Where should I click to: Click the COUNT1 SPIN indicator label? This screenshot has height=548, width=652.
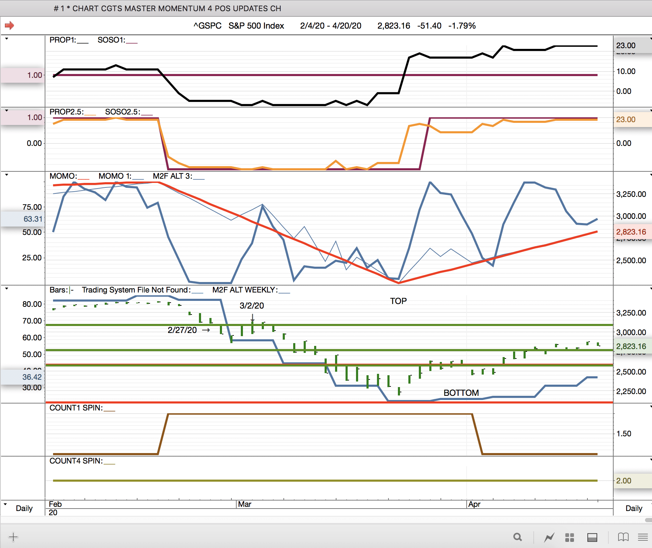(x=76, y=408)
